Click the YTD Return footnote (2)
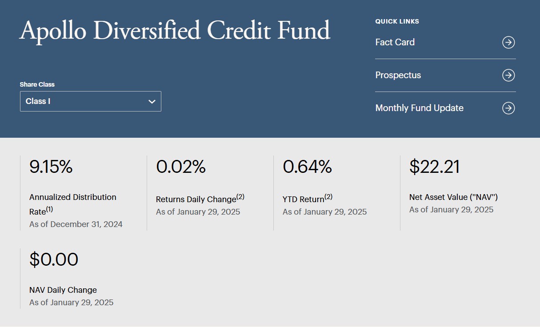The image size is (540, 327). (x=329, y=197)
